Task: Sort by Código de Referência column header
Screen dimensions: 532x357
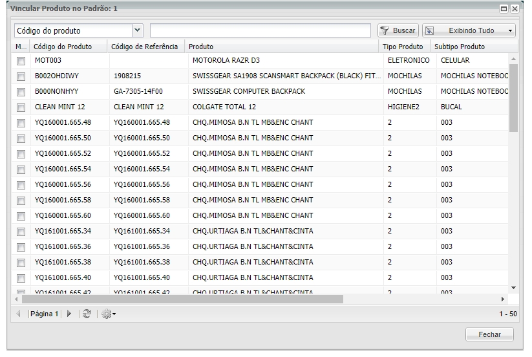Action: click(146, 47)
